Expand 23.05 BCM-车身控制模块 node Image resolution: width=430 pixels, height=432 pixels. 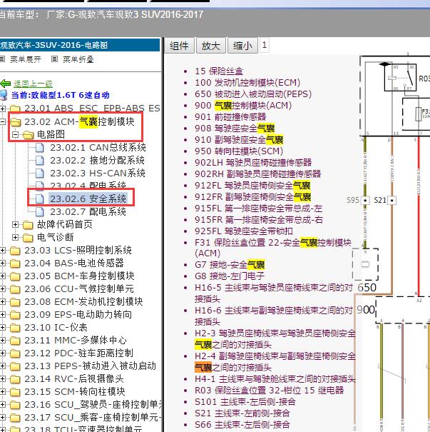point(3,276)
